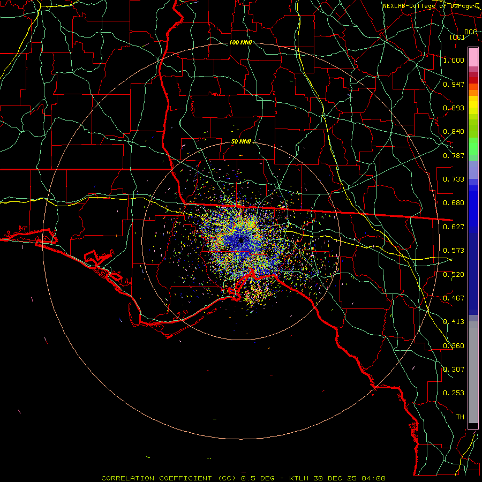The height and width of the screenshot is (482, 482).
Task: Click the 0.840 color scale value
Action: [x=454, y=132]
